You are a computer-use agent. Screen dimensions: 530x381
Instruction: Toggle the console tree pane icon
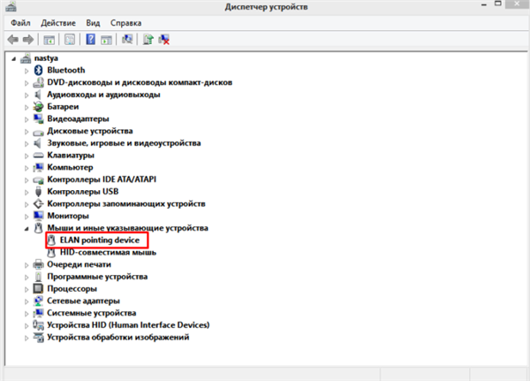point(49,40)
